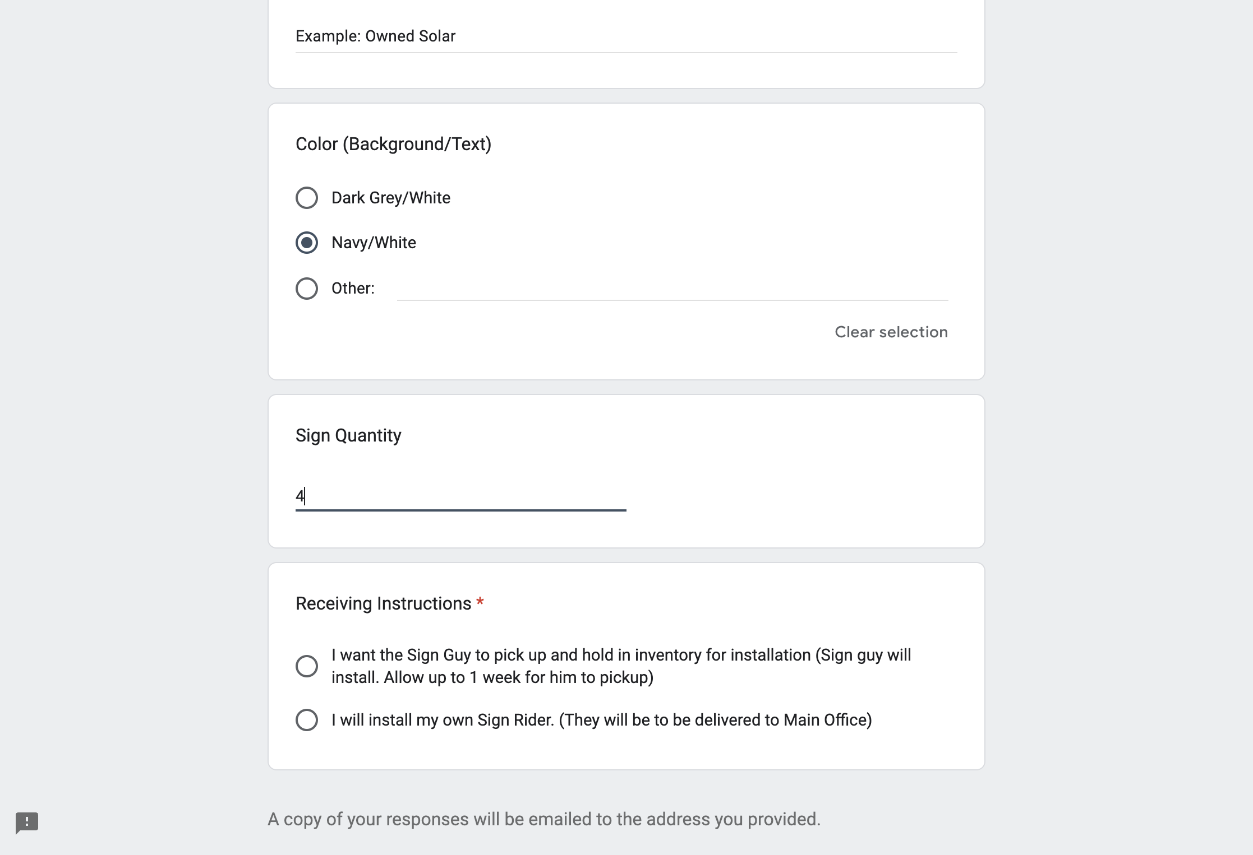The image size is (1253, 855).
Task: Click the Main Office delivery option text
Action: pos(602,720)
